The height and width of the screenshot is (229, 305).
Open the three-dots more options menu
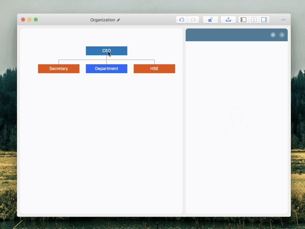click(x=283, y=20)
